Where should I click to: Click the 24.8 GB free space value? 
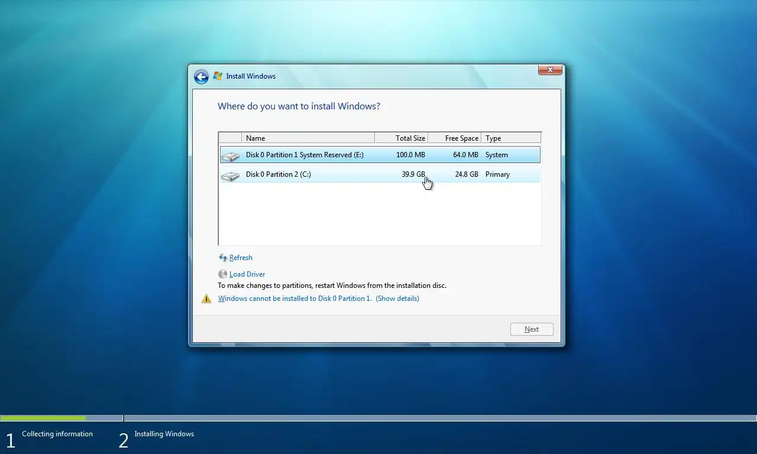point(467,174)
